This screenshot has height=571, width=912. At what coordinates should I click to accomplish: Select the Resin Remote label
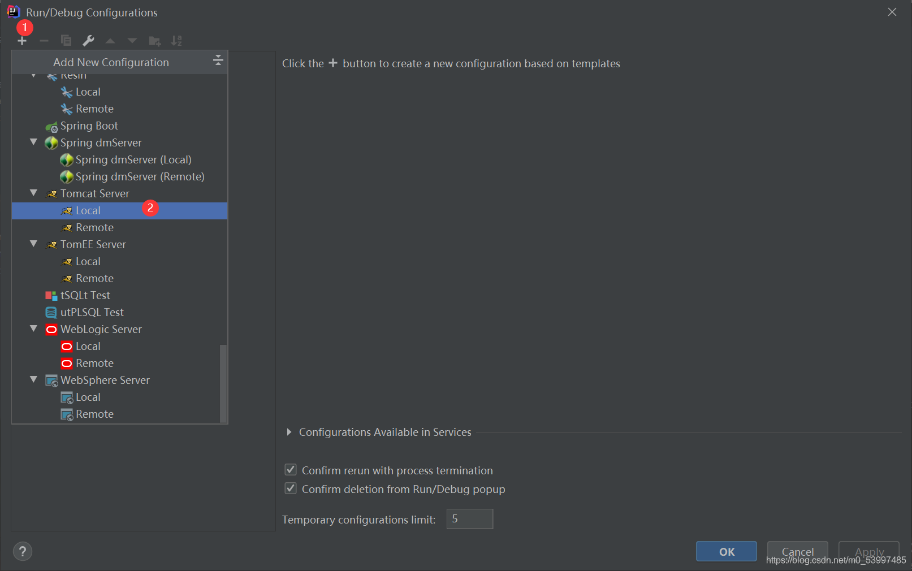click(x=95, y=109)
